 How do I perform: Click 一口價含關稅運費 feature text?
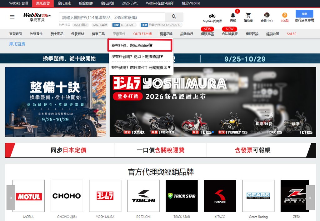pyautogui.click(x=161, y=150)
